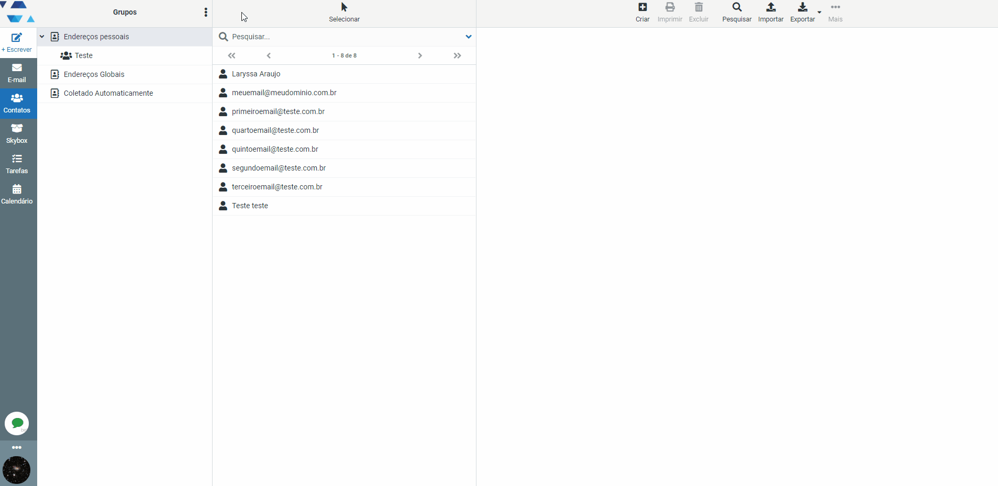
Task: Open the green chat bubble
Action: point(17,423)
